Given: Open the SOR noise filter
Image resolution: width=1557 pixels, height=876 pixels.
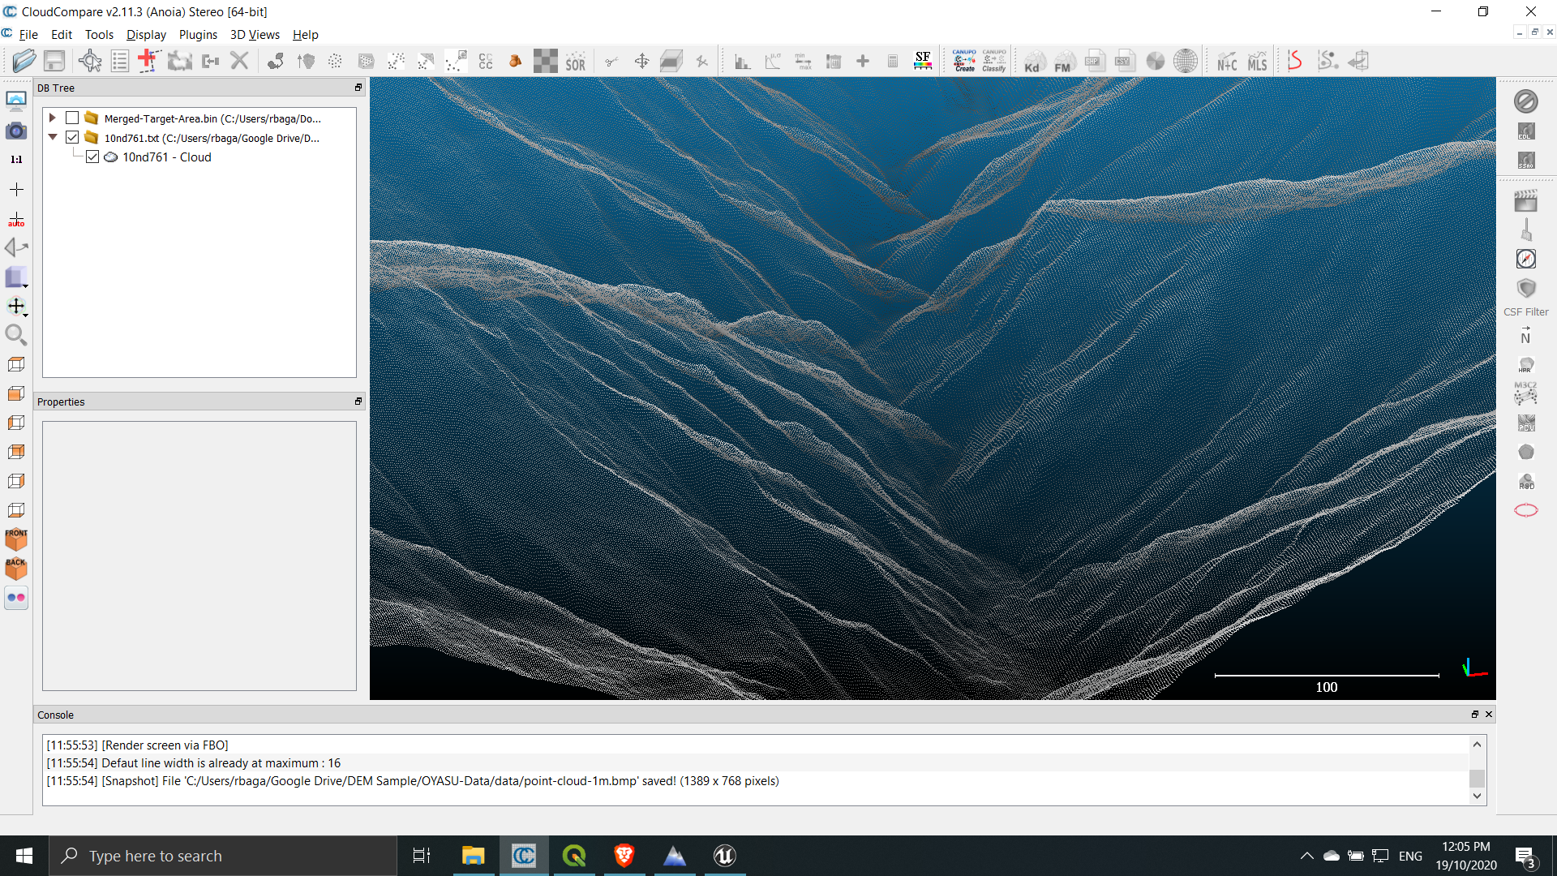Looking at the screenshot, I should 576,60.
